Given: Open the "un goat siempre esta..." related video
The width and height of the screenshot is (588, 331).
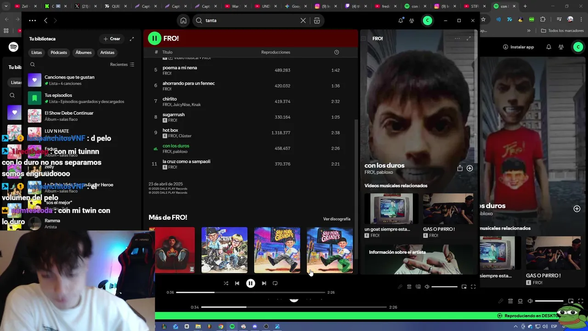Looking at the screenshot, I should click(x=391, y=216).
